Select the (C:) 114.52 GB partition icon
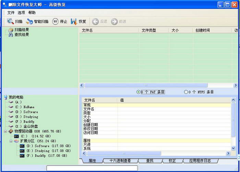 click(16, 136)
